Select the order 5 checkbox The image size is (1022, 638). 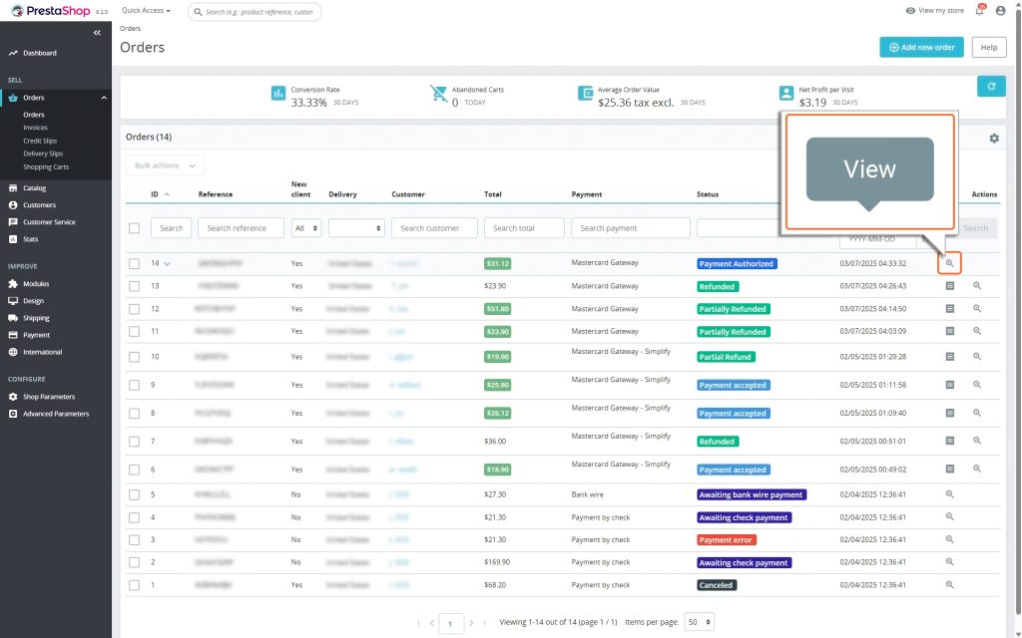click(135, 494)
